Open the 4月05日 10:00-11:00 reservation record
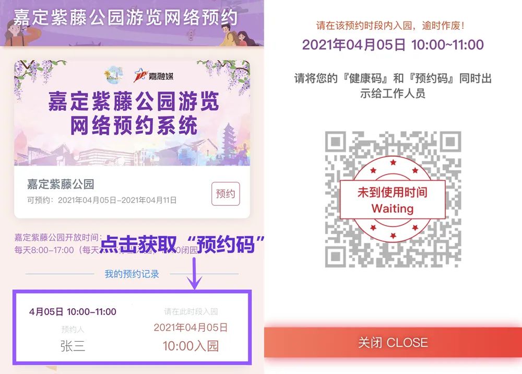Viewport: 522px width, 374px height. tap(132, 328)
